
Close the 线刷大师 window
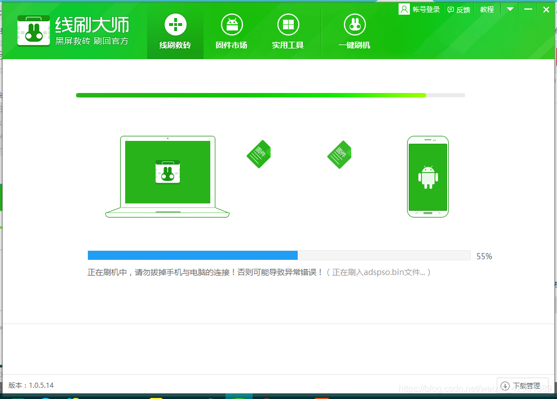tap(546, 10)
